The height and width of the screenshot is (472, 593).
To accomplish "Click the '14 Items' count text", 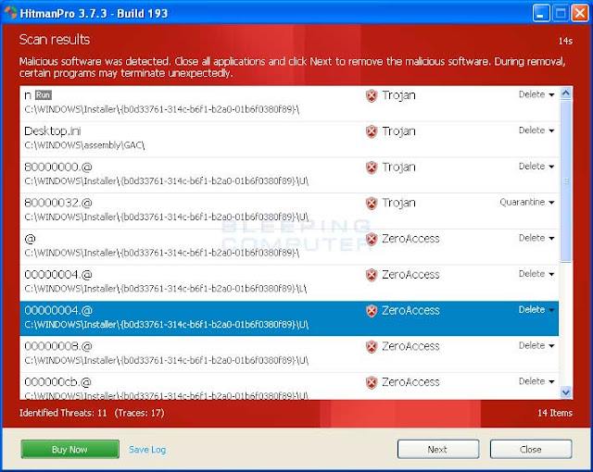I will tap(555, 413).
